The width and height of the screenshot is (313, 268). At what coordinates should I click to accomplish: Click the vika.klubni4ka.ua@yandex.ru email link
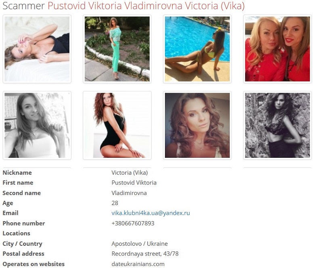click(x=151, y=213)
